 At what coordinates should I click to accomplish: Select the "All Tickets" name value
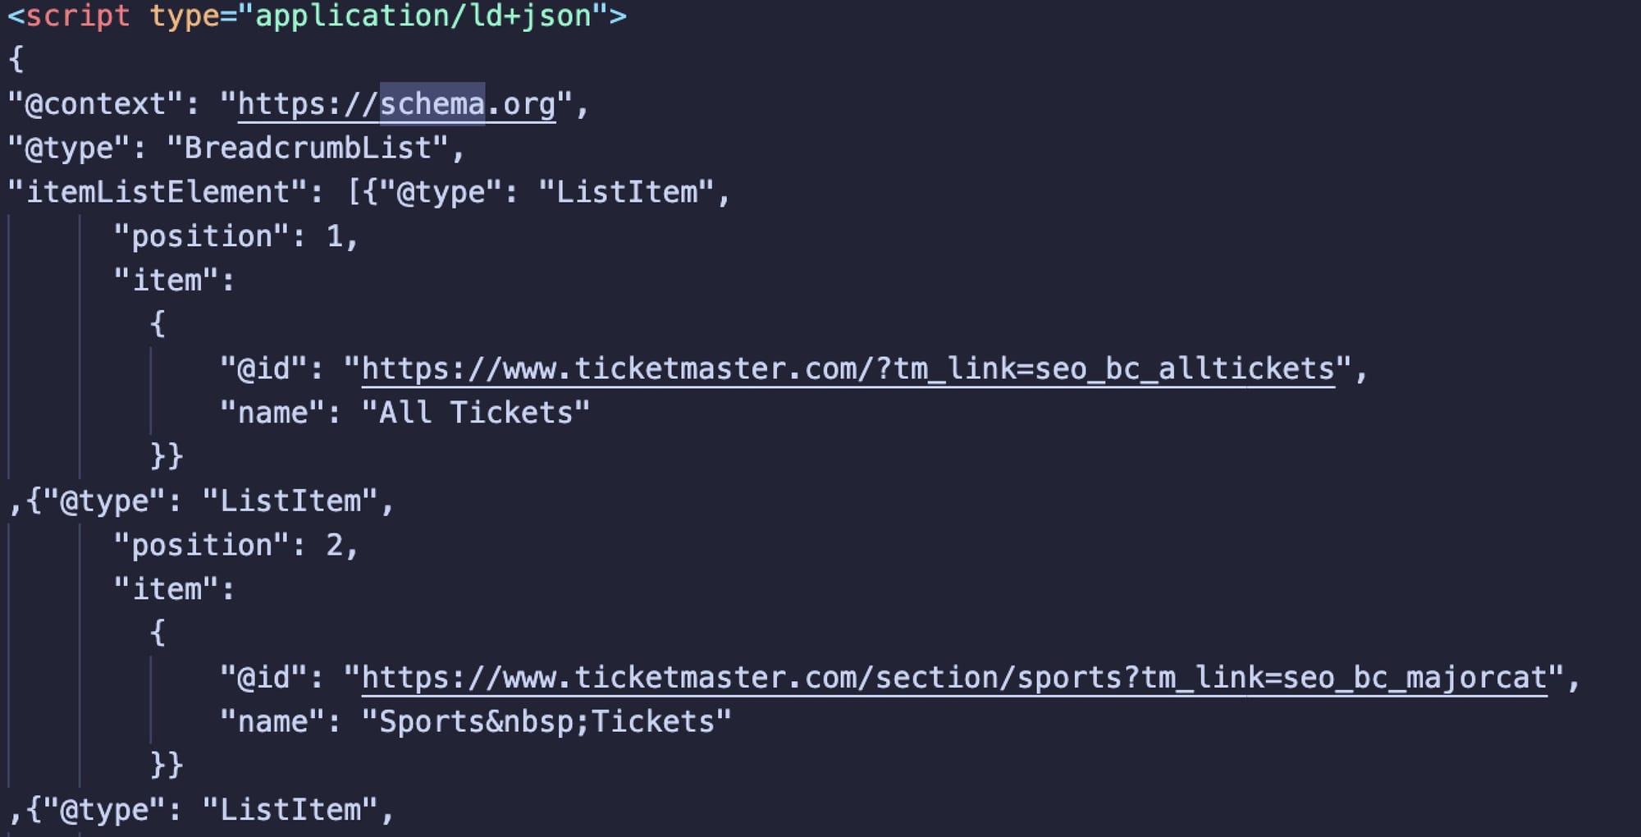tap(475, 413)
